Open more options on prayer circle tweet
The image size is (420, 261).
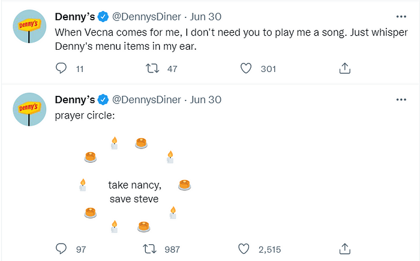point(401,99)
